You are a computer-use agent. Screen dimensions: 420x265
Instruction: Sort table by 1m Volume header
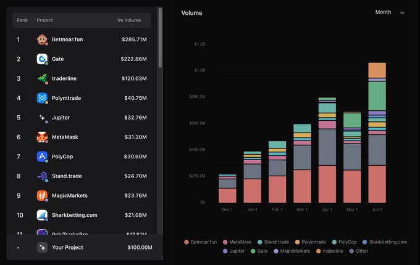[129, 20]
